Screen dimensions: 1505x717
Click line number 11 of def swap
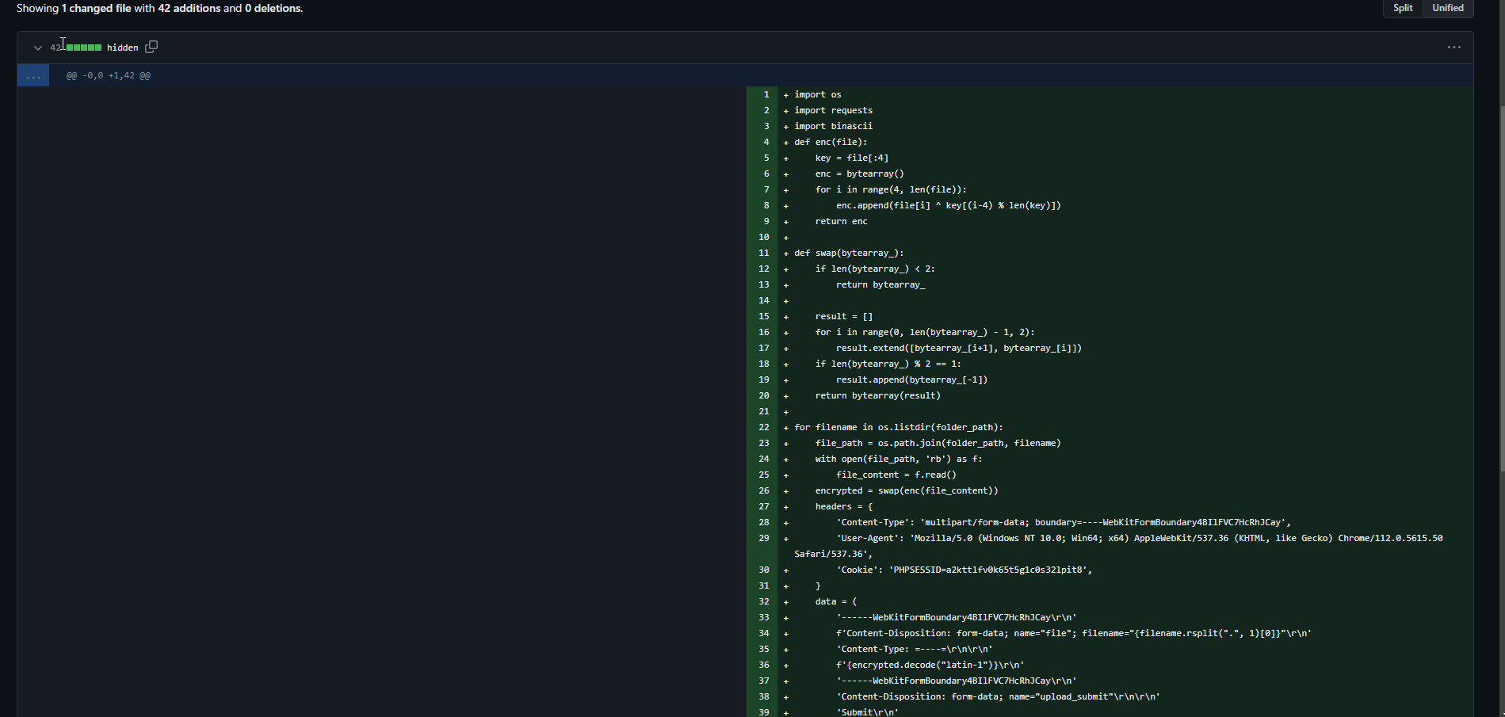coord(762,253)
